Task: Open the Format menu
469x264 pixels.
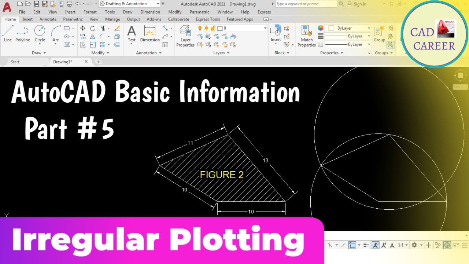Action: pos(90,12)
